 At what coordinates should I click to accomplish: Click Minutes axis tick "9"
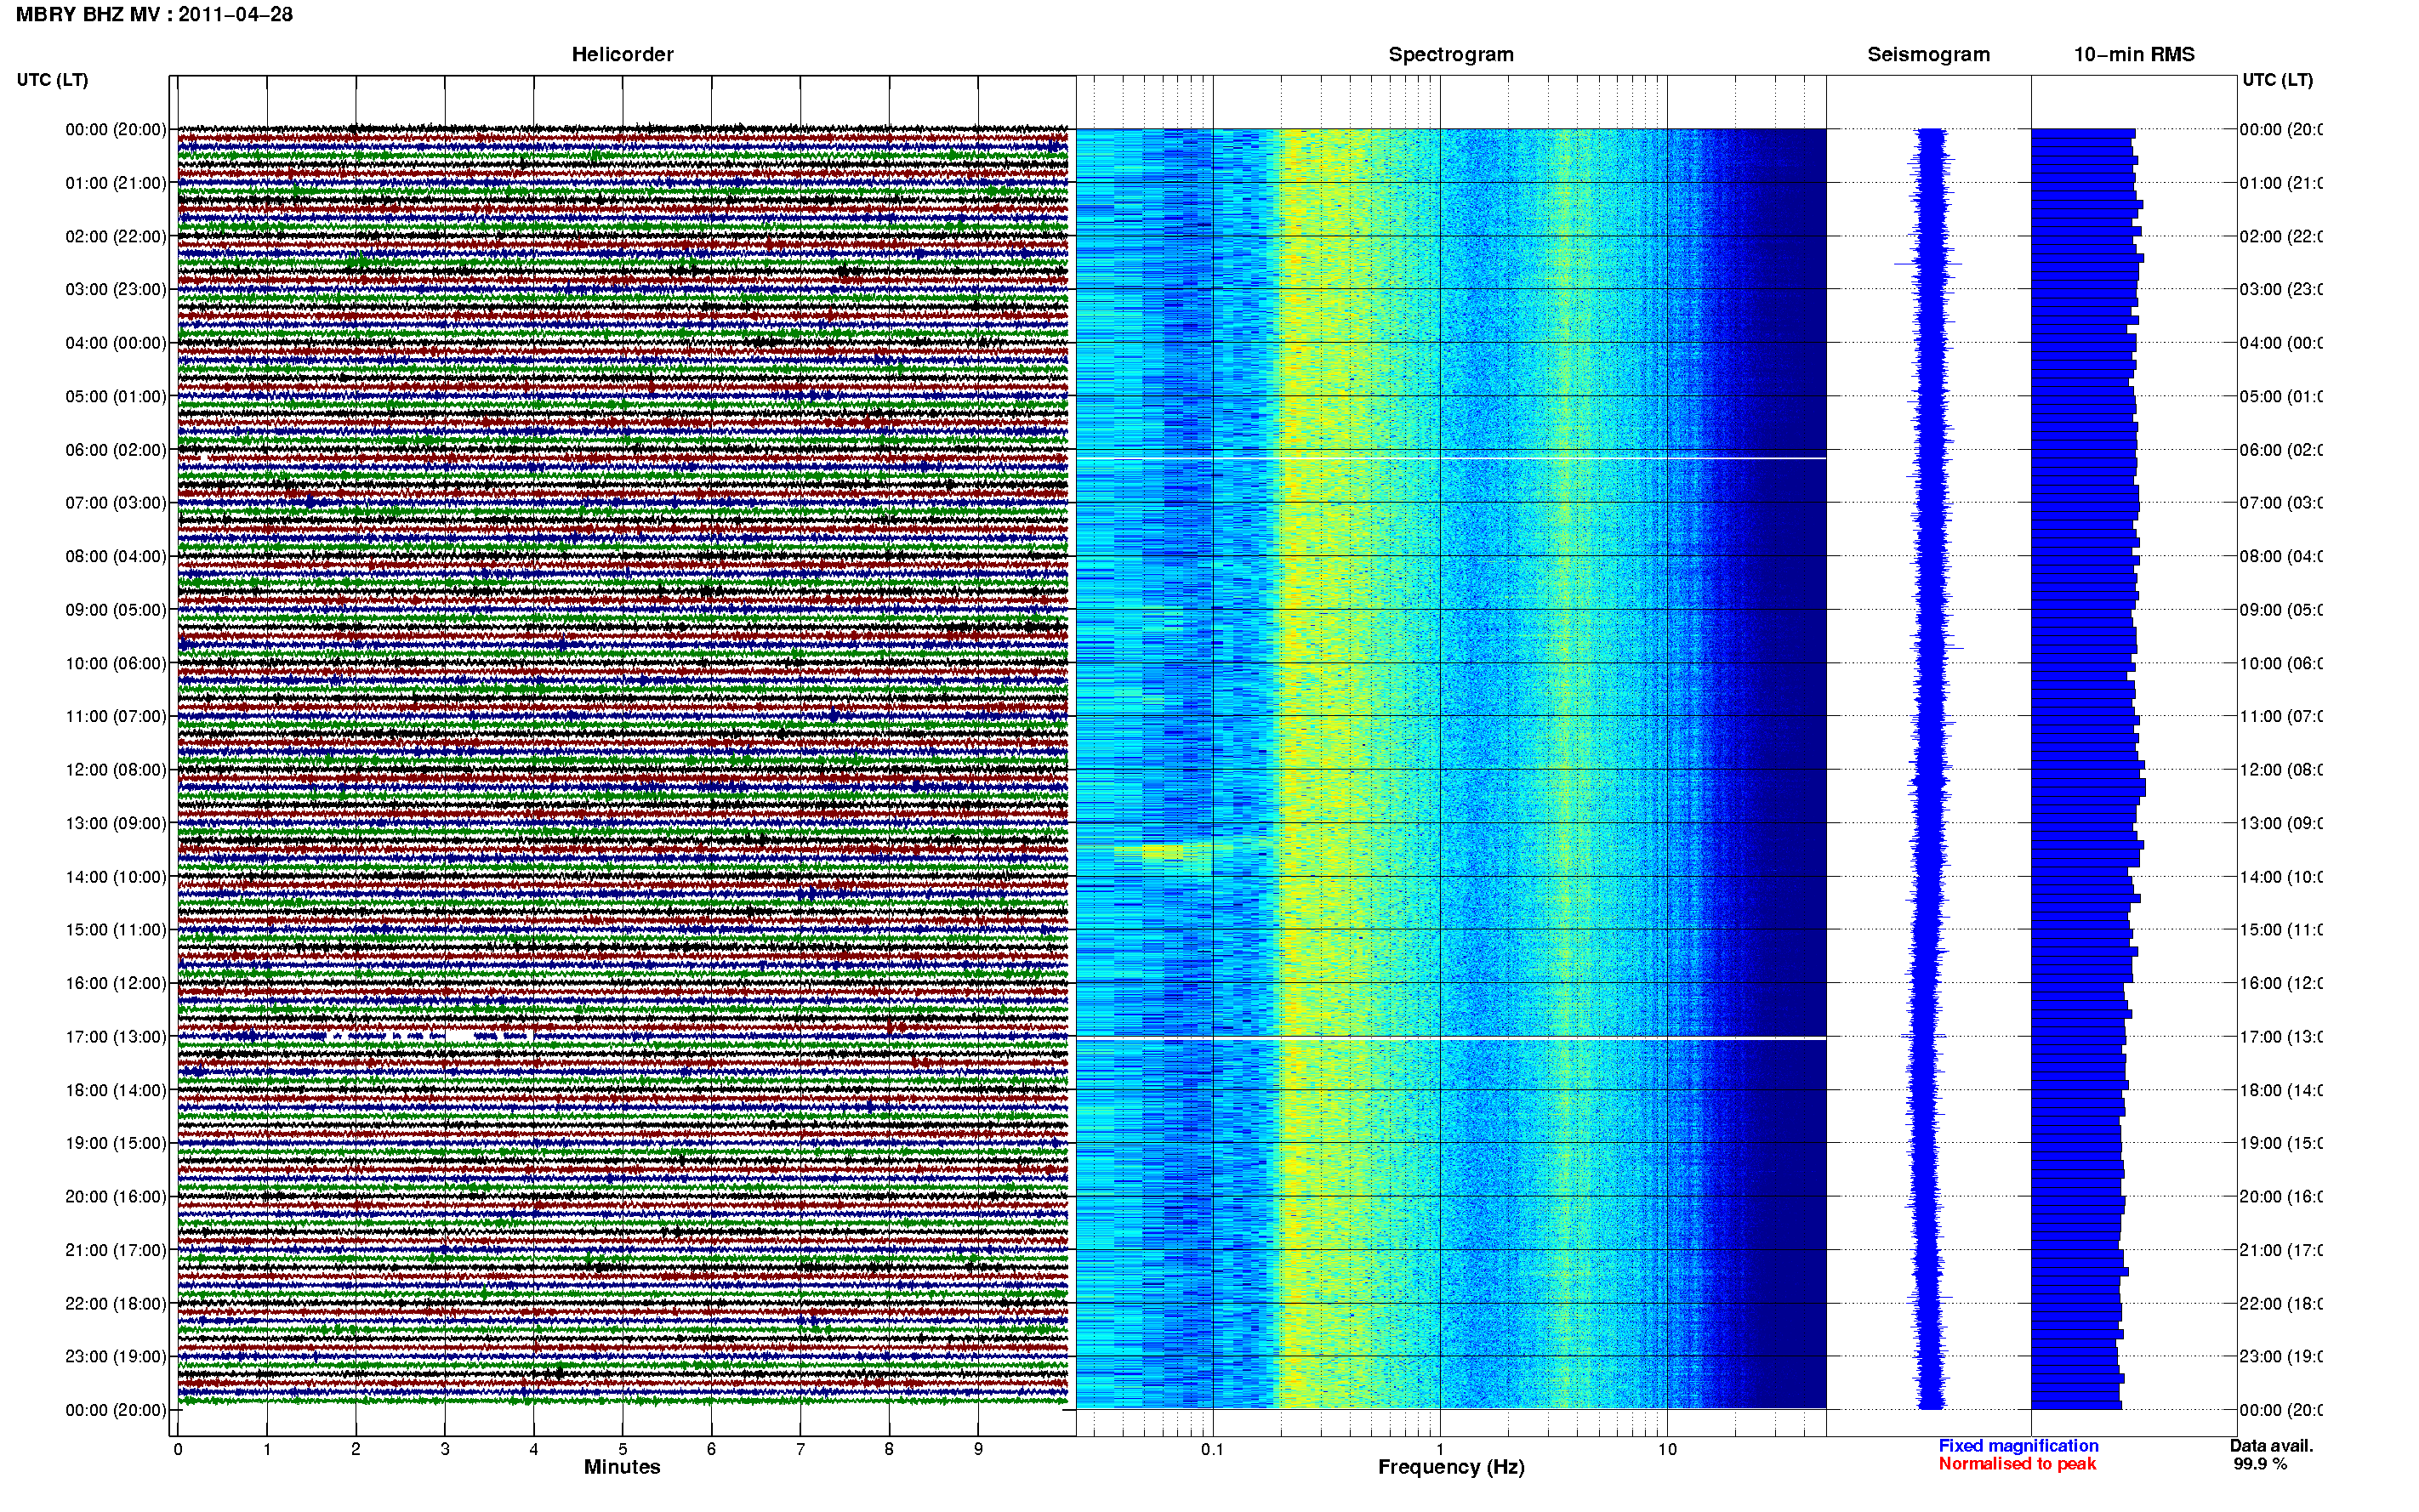(x=978, y=1449)
